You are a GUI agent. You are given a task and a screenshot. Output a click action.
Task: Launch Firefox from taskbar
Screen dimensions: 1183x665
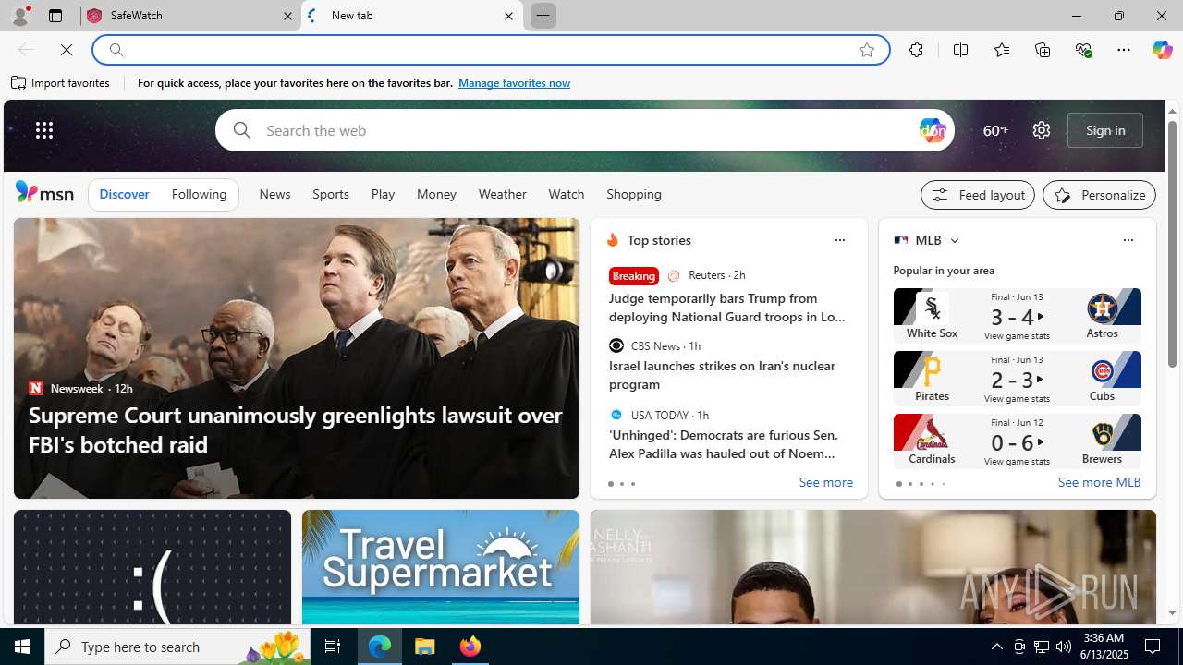[470, 647]
